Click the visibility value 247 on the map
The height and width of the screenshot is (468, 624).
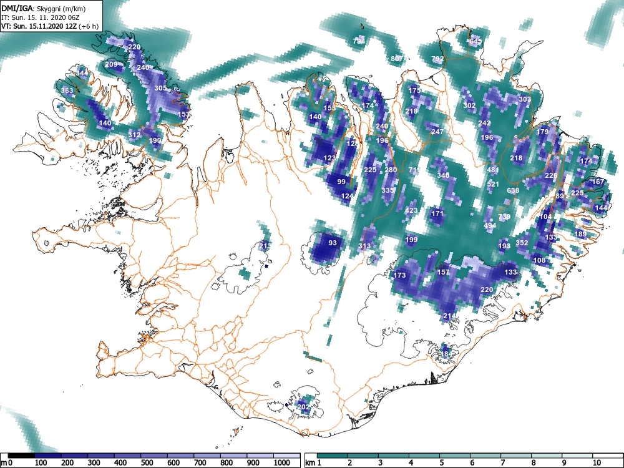pos(437,132)
